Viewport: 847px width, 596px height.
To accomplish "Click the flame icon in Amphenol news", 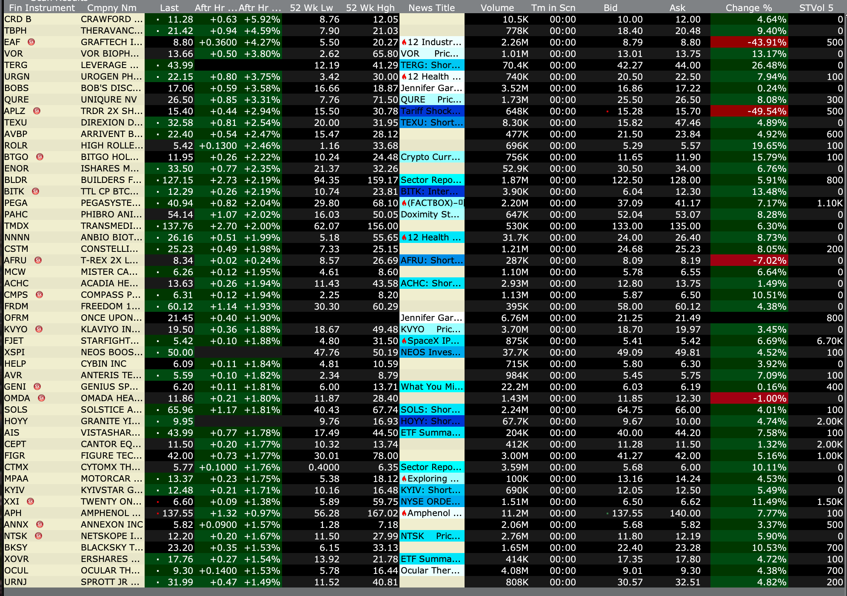I will coord(404,513).
